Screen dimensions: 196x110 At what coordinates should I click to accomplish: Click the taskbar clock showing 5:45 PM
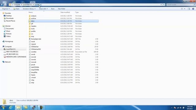[x=190, y=108]
